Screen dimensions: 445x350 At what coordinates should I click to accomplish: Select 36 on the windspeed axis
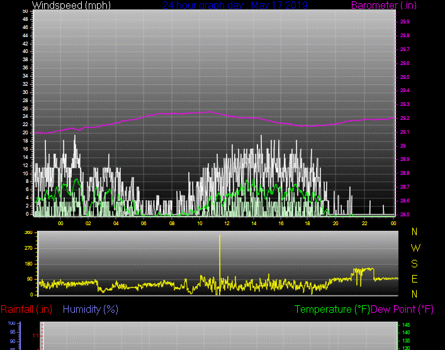(x=25, y=67)
